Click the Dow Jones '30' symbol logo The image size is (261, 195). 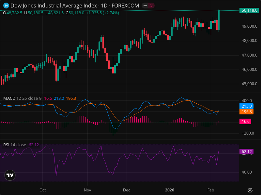coord(6,6)
